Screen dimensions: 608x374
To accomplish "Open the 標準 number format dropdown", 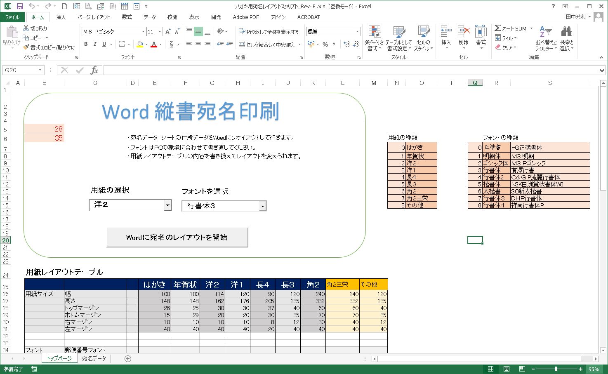I will click(357, 31).
